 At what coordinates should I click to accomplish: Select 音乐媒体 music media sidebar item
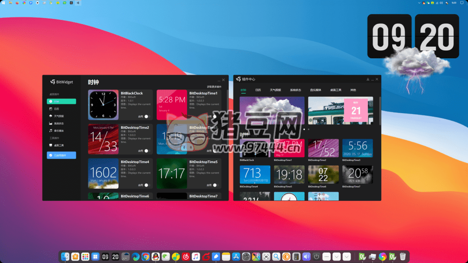click(58, 131)
